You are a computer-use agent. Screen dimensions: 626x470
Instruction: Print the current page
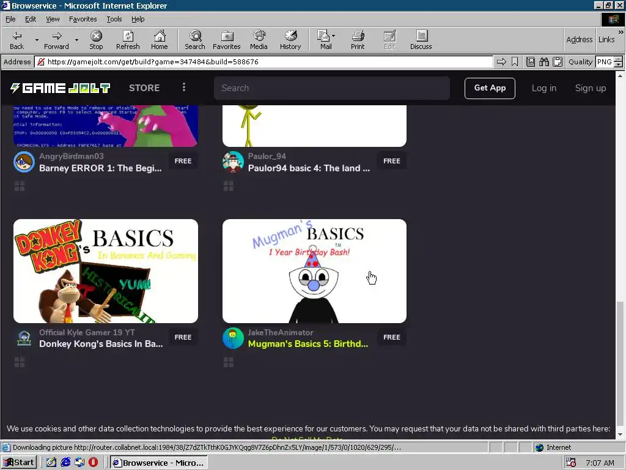tap(358, 40)
